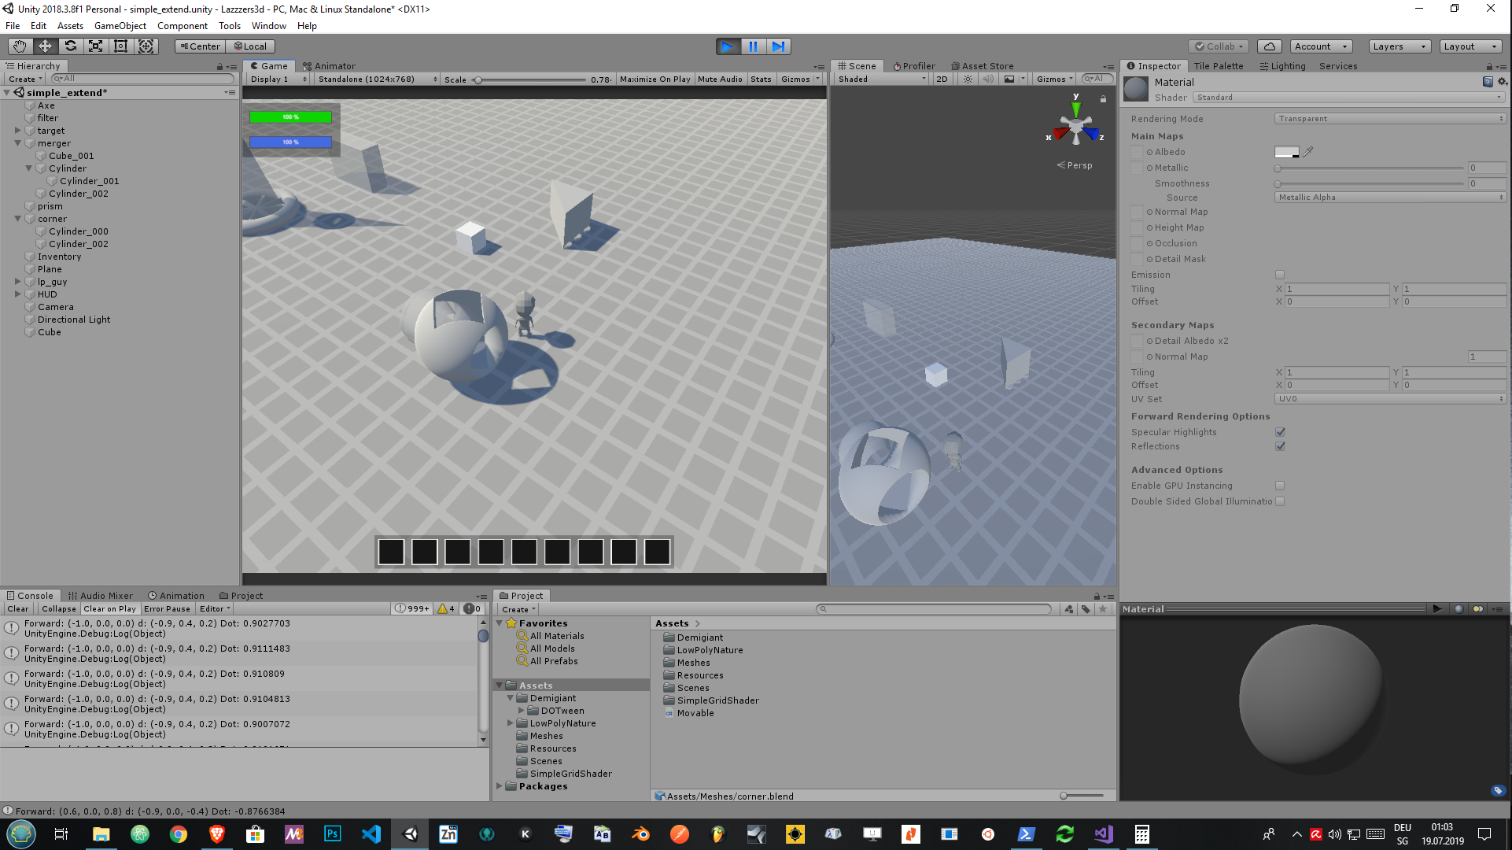The image size is (1512, 850).
Task: Select the Rotate tool in toolbar
Action: [70, 46]
